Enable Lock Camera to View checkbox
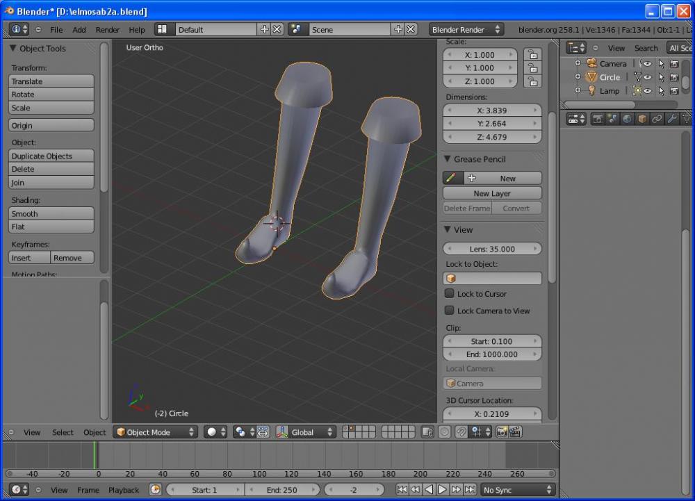Image resolution: width=695 pixels, height=501 pixels. 450,311
